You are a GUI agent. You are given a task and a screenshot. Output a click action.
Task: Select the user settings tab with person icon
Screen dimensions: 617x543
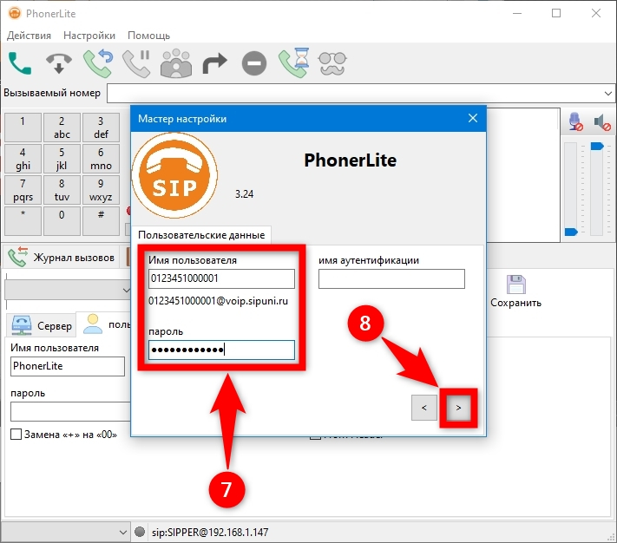104,324
